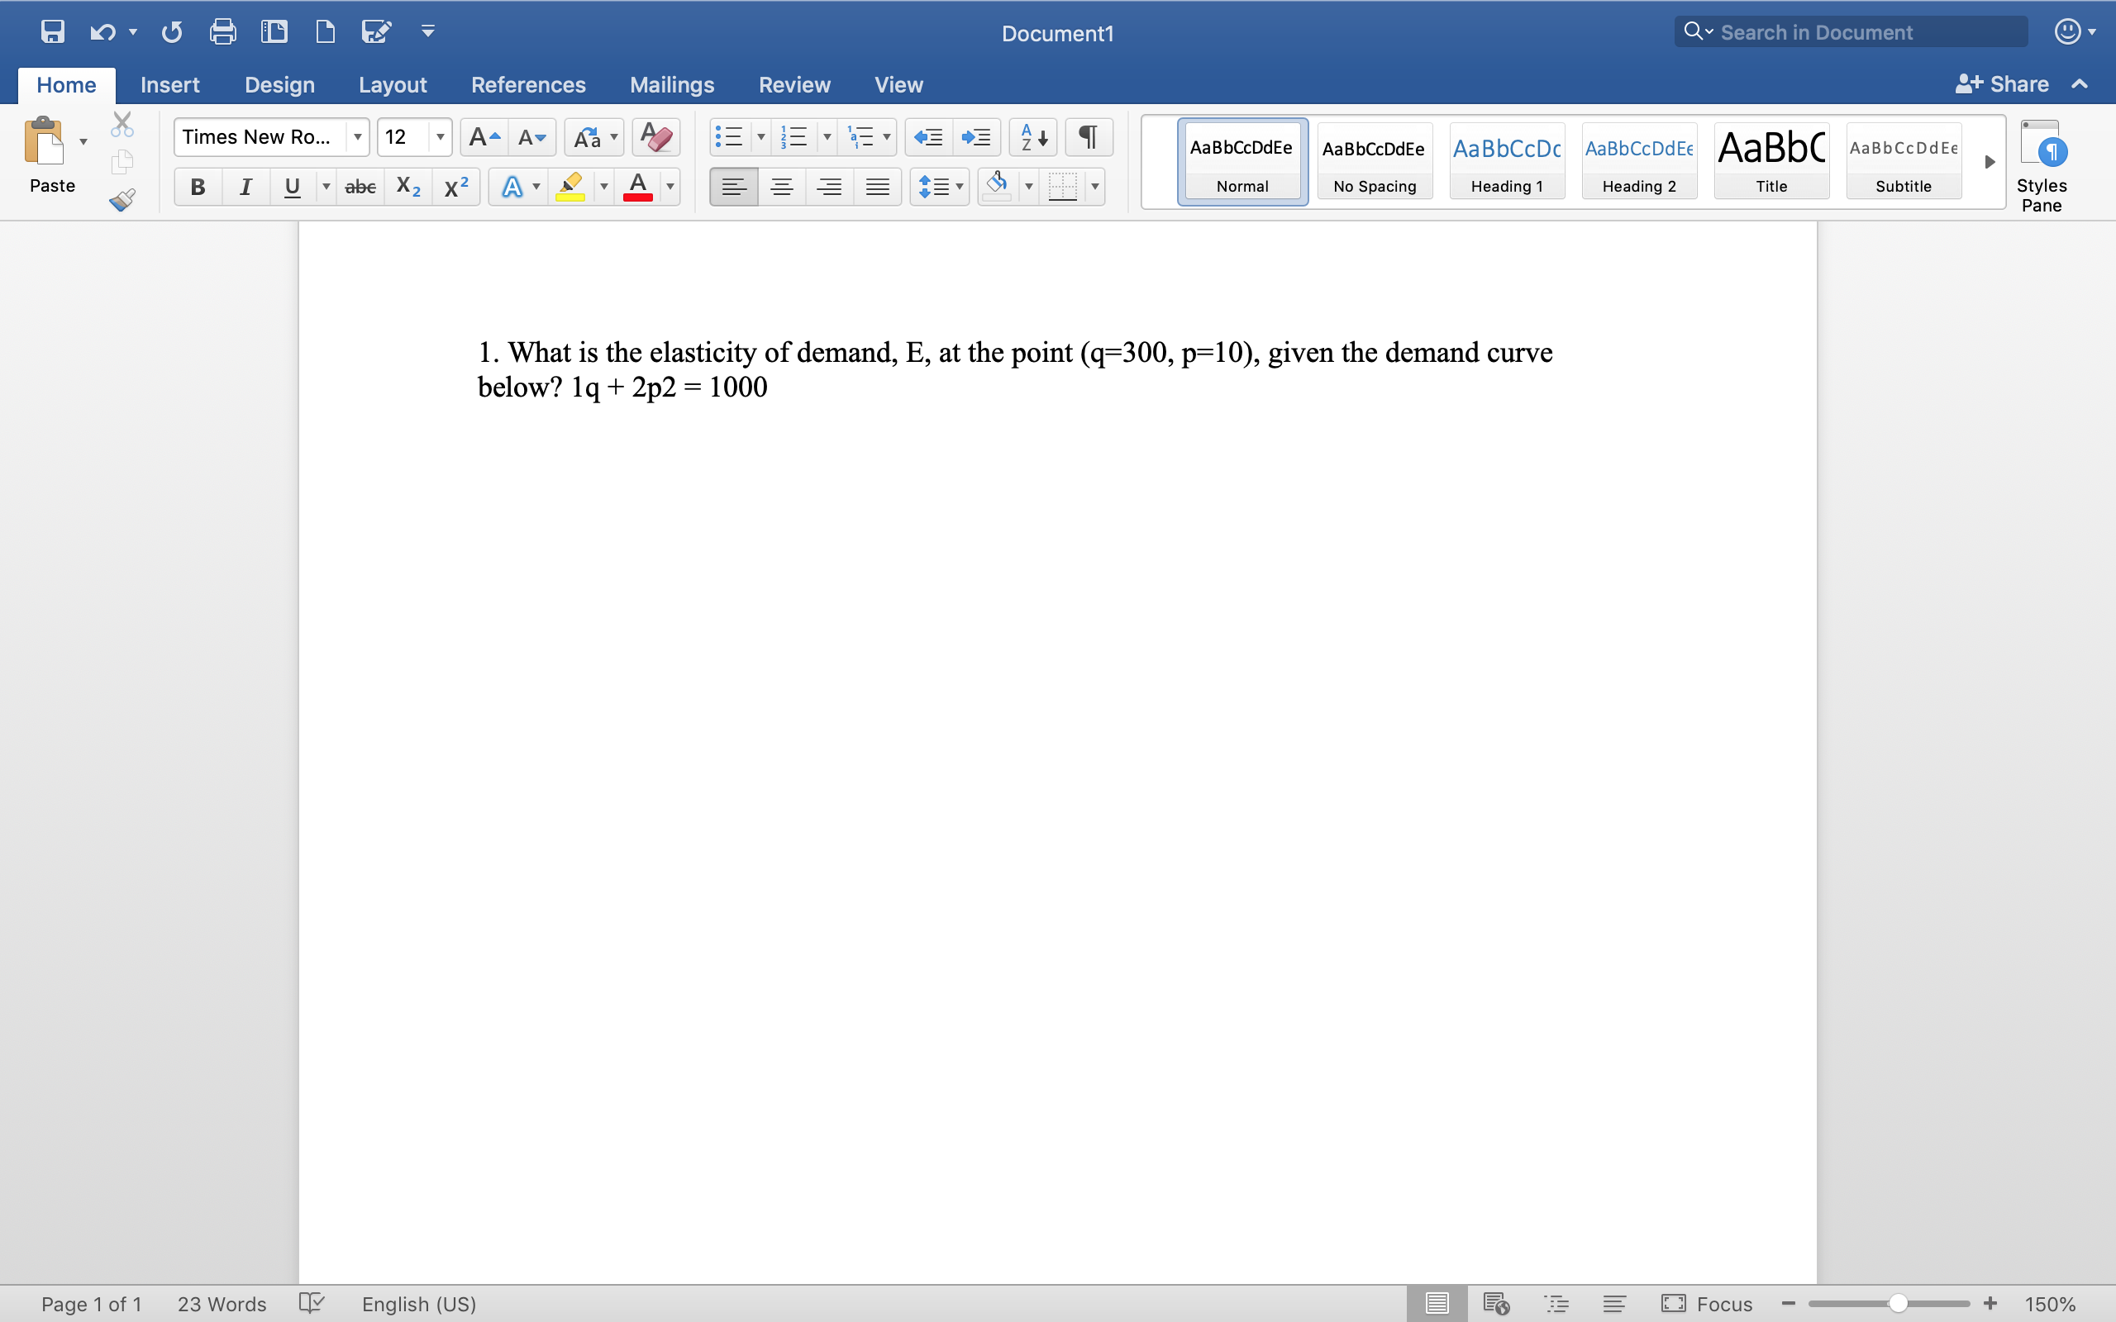Apply strikethrough formatting
This screenshot has height=1322, width=2116.
[360, 186]
